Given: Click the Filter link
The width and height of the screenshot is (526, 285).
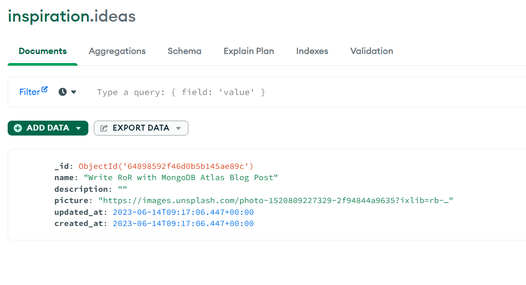Looking at the screenshot, I should click(x=29, y=92).
